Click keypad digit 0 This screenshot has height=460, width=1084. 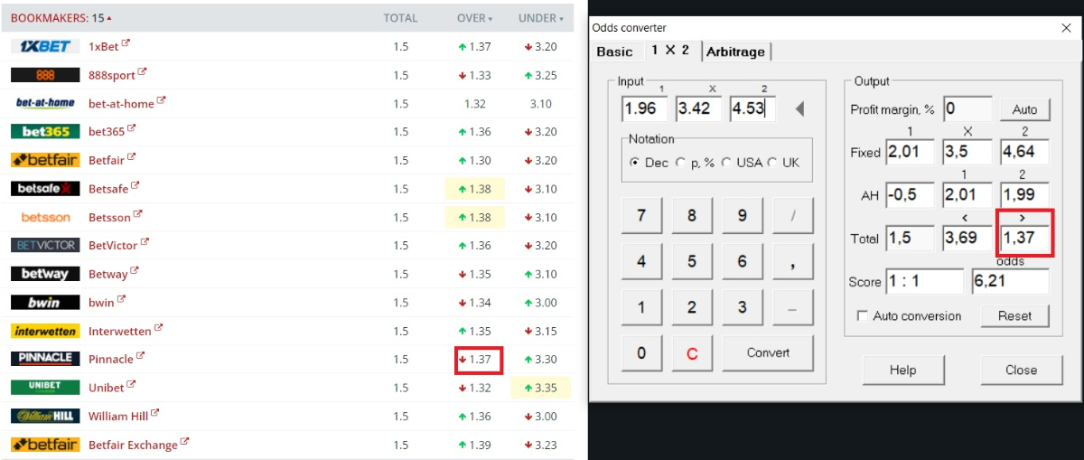pyautogui.click(x=641, y=353)
